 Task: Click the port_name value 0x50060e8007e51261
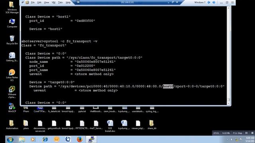(x=95, y=70)
